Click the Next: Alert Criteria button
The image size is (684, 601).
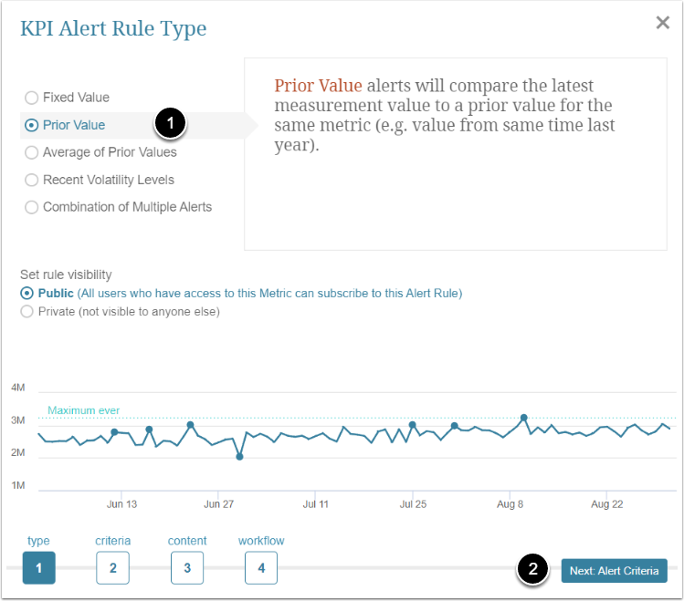coord(614,571)
